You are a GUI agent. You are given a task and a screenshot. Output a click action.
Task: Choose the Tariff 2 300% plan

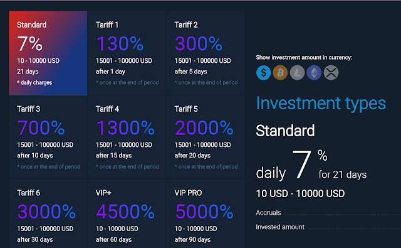click(x=206, y=53)
